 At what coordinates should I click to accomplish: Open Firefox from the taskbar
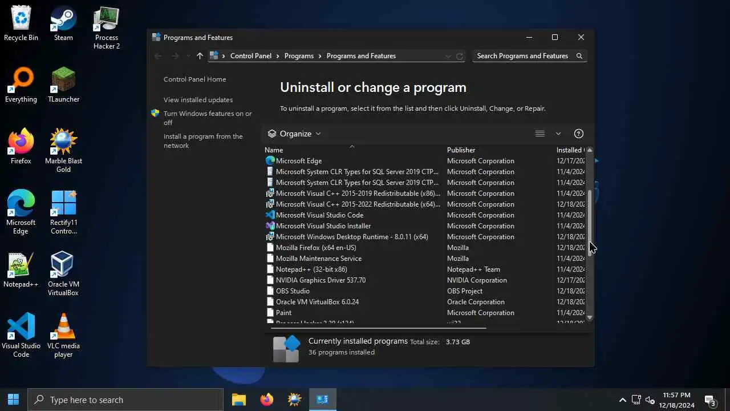pos(267,400)
